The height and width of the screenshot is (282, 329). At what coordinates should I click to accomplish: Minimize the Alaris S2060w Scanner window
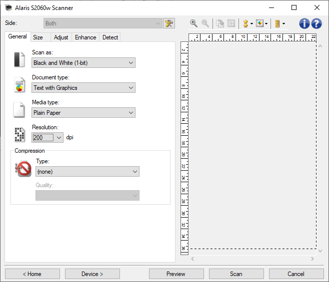point(271,8)
